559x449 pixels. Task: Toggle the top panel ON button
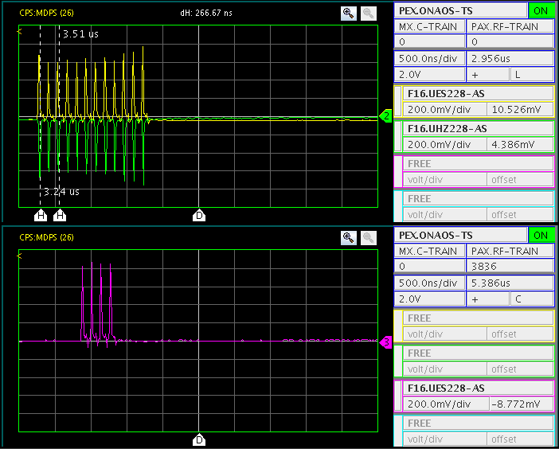tap(541, 10)
